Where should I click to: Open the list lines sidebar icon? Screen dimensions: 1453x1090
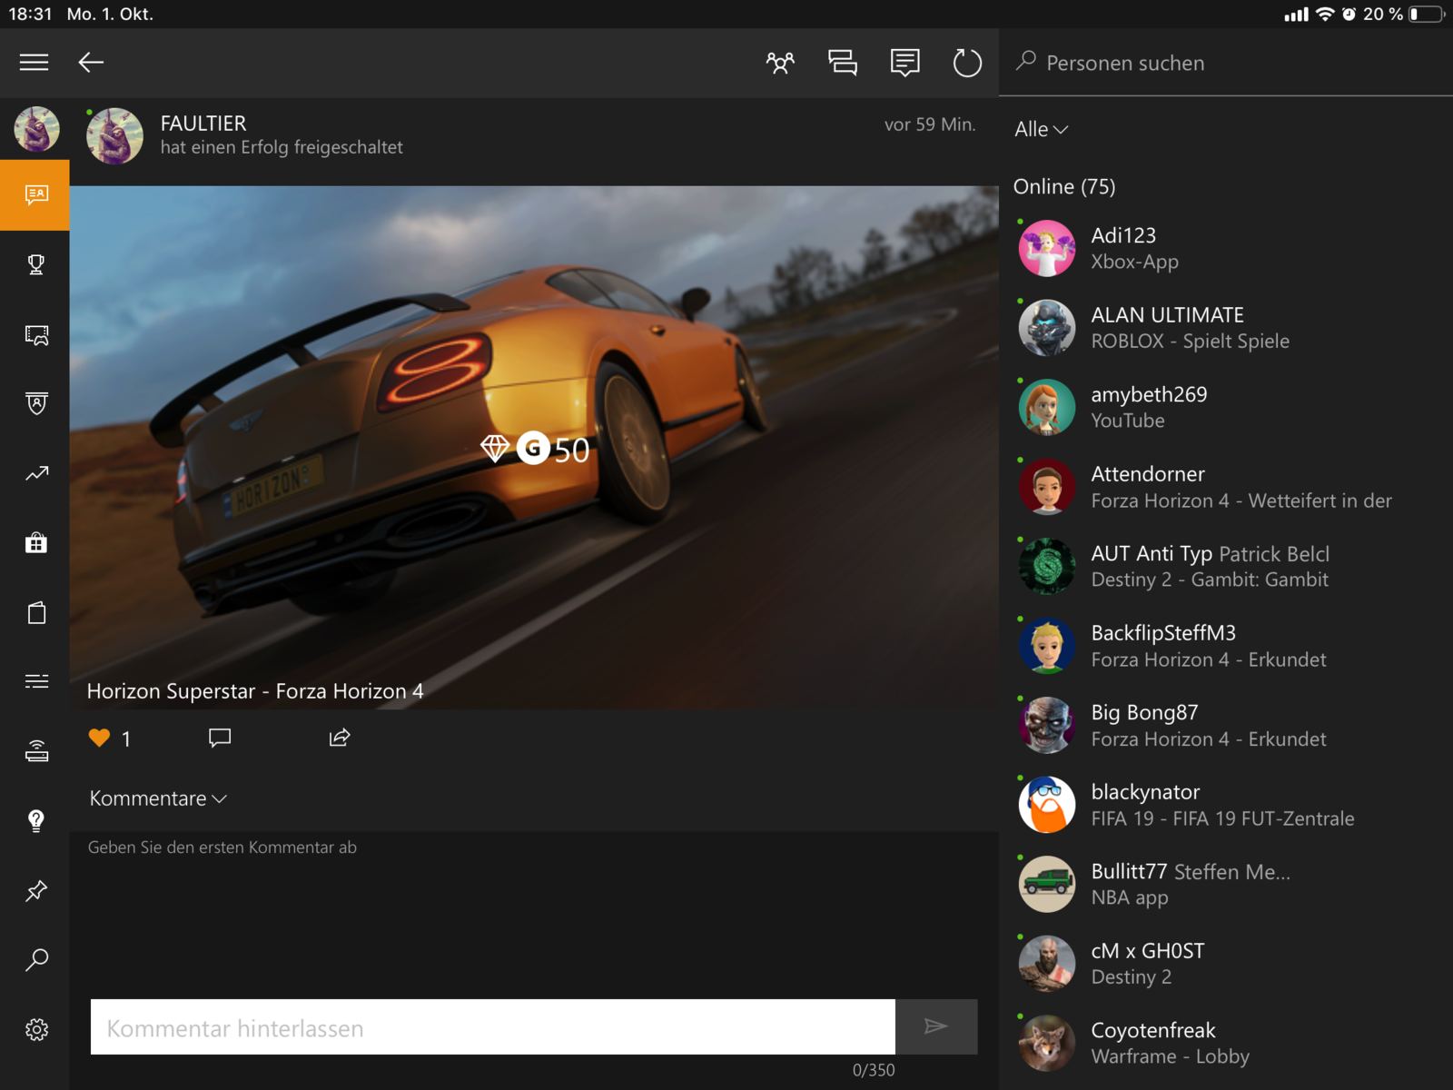pyautogui.click(x=36, y=681)
